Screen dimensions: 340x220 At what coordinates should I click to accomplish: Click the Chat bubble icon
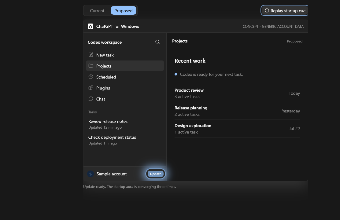tap(91, 99)
